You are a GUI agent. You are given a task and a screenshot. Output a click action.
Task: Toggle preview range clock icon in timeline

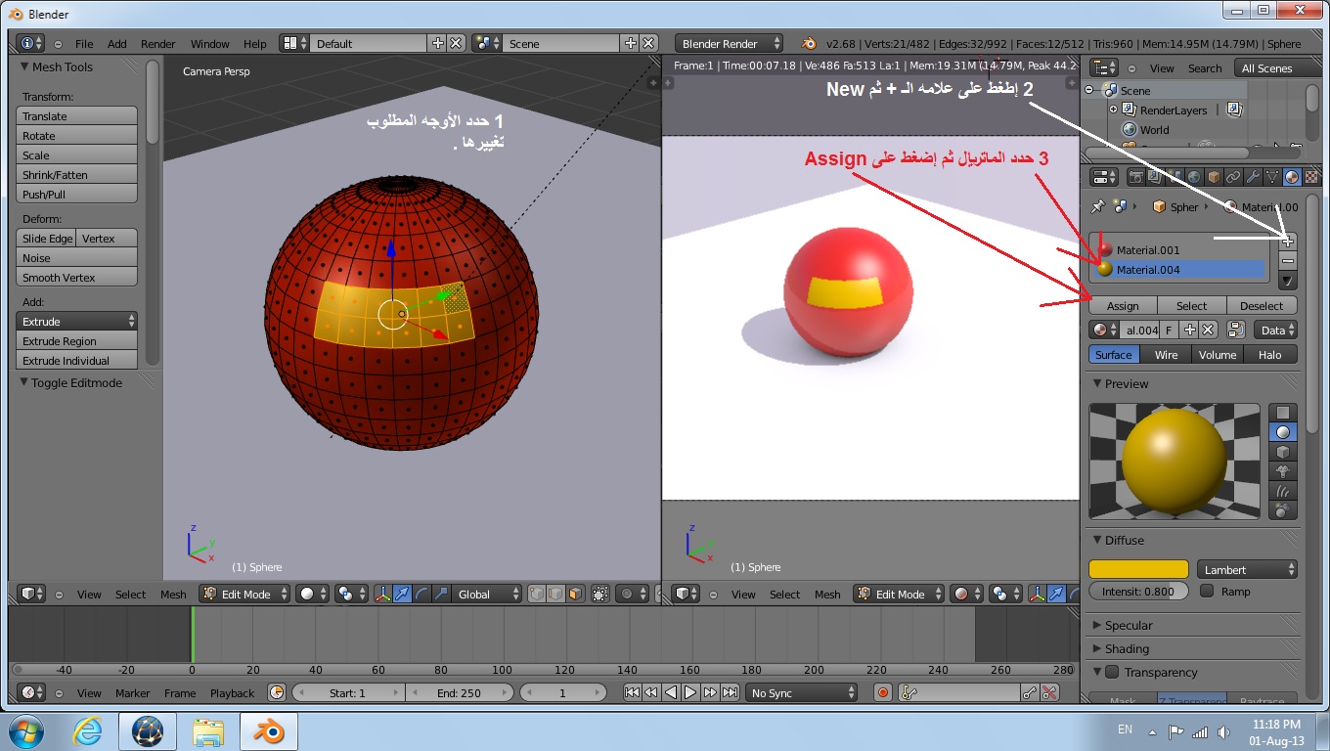[x=277, y=692]
